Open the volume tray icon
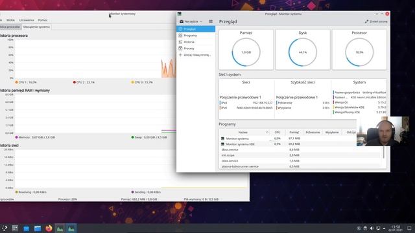 click(372, 228)
